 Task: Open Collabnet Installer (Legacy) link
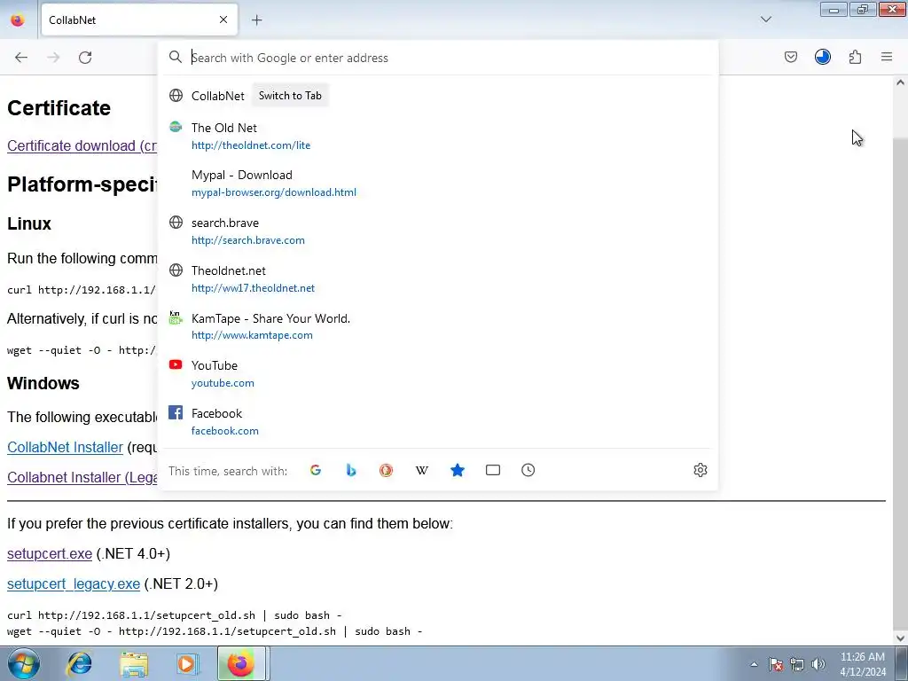point(82,477)
